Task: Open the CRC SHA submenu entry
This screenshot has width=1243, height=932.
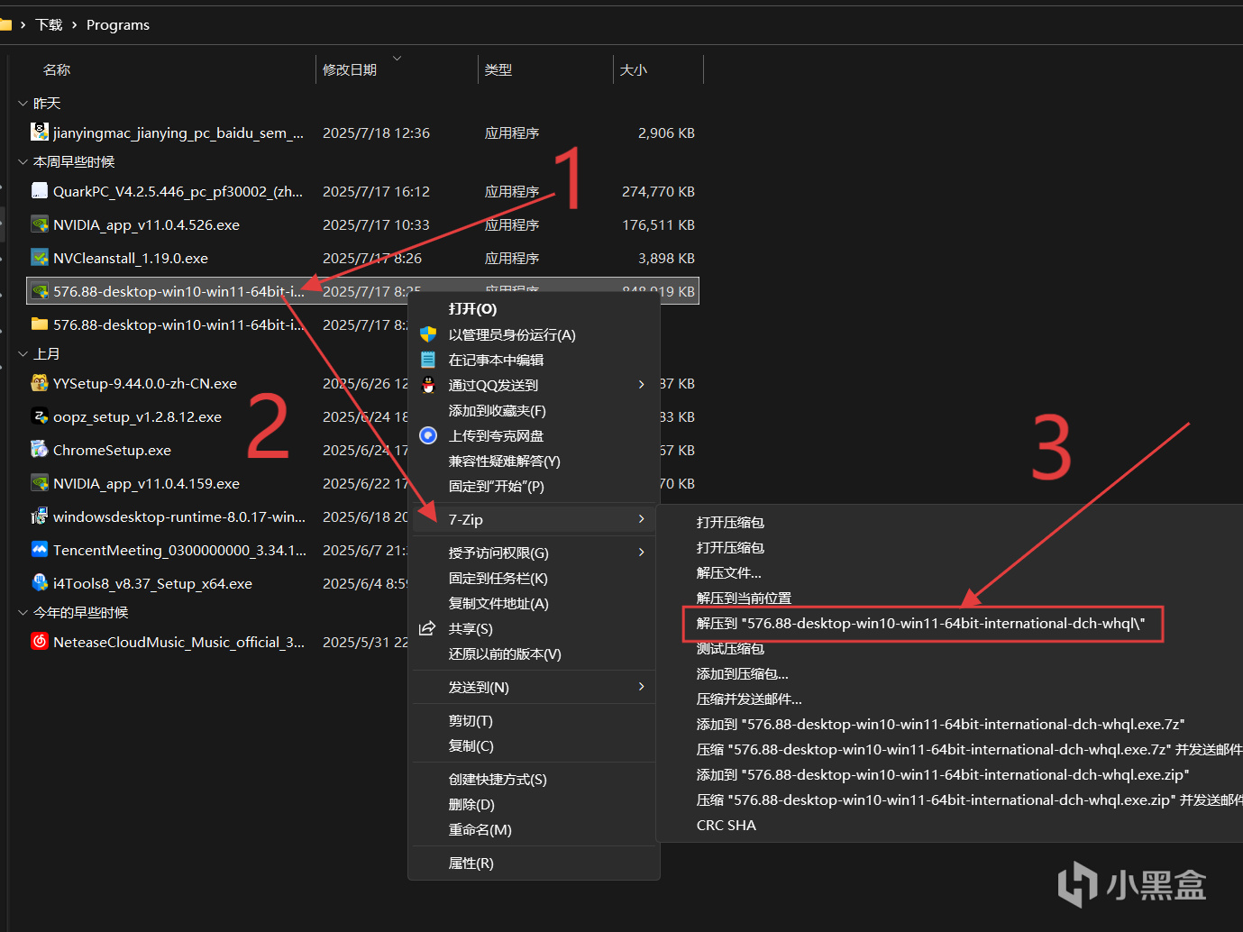Action: (x=726, y=825)
